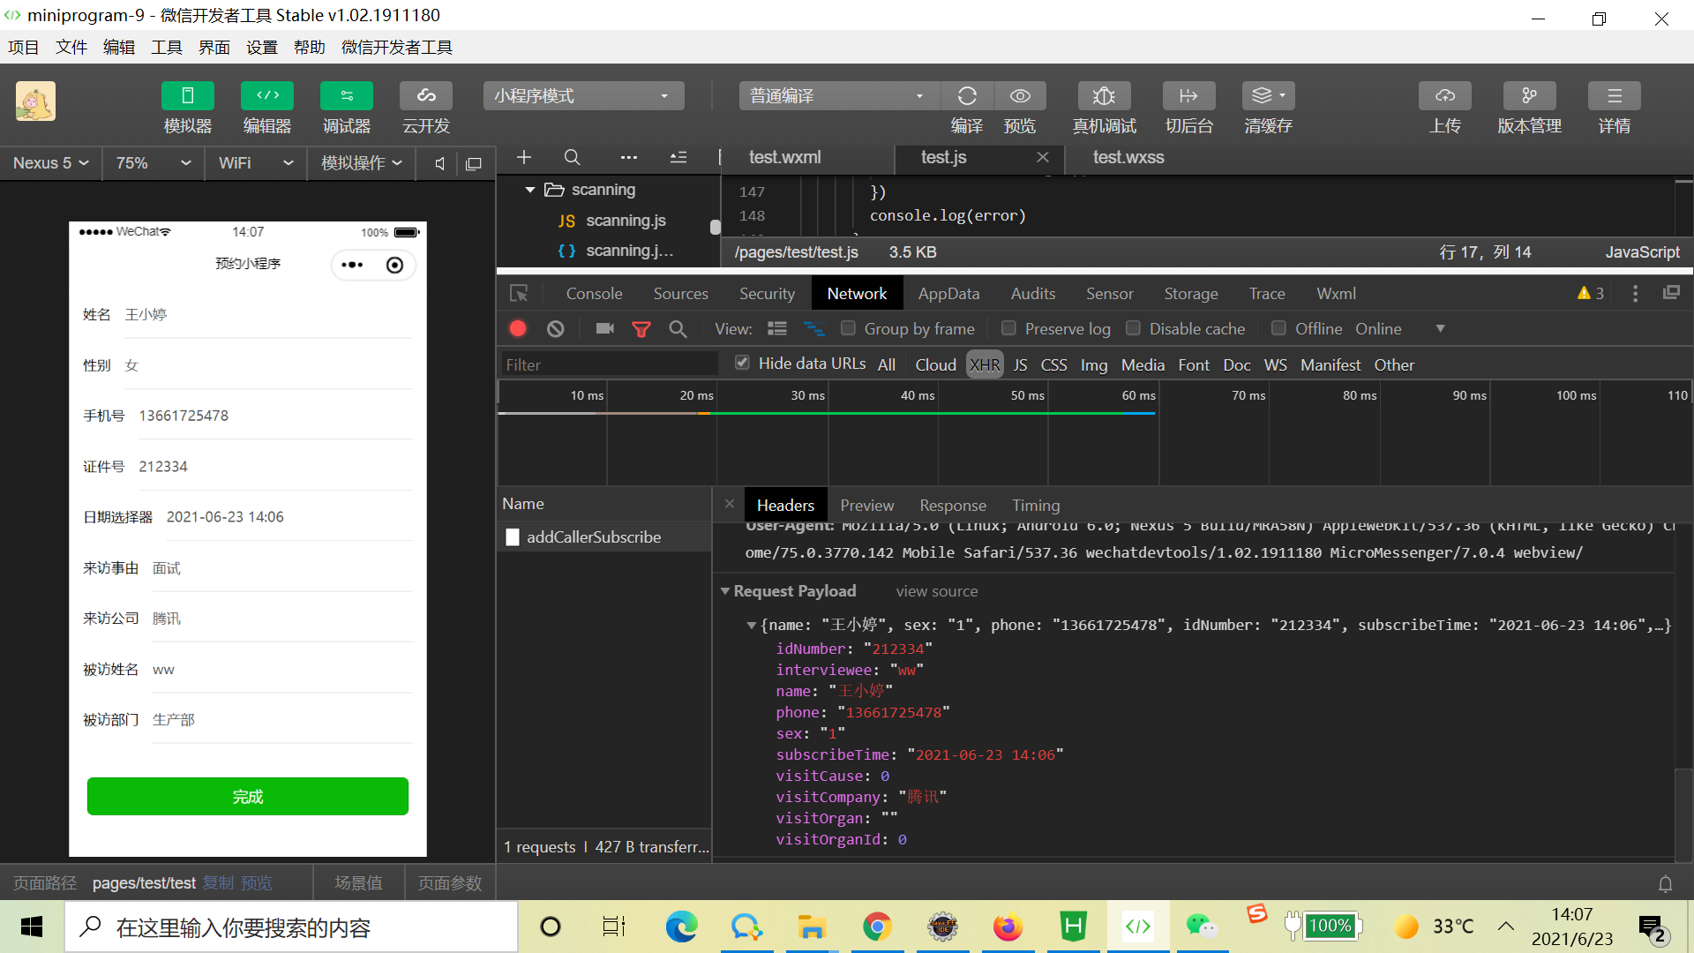Screen dimensions: 1694x953
Task: Open the Response tab
Action: (952, 506)
